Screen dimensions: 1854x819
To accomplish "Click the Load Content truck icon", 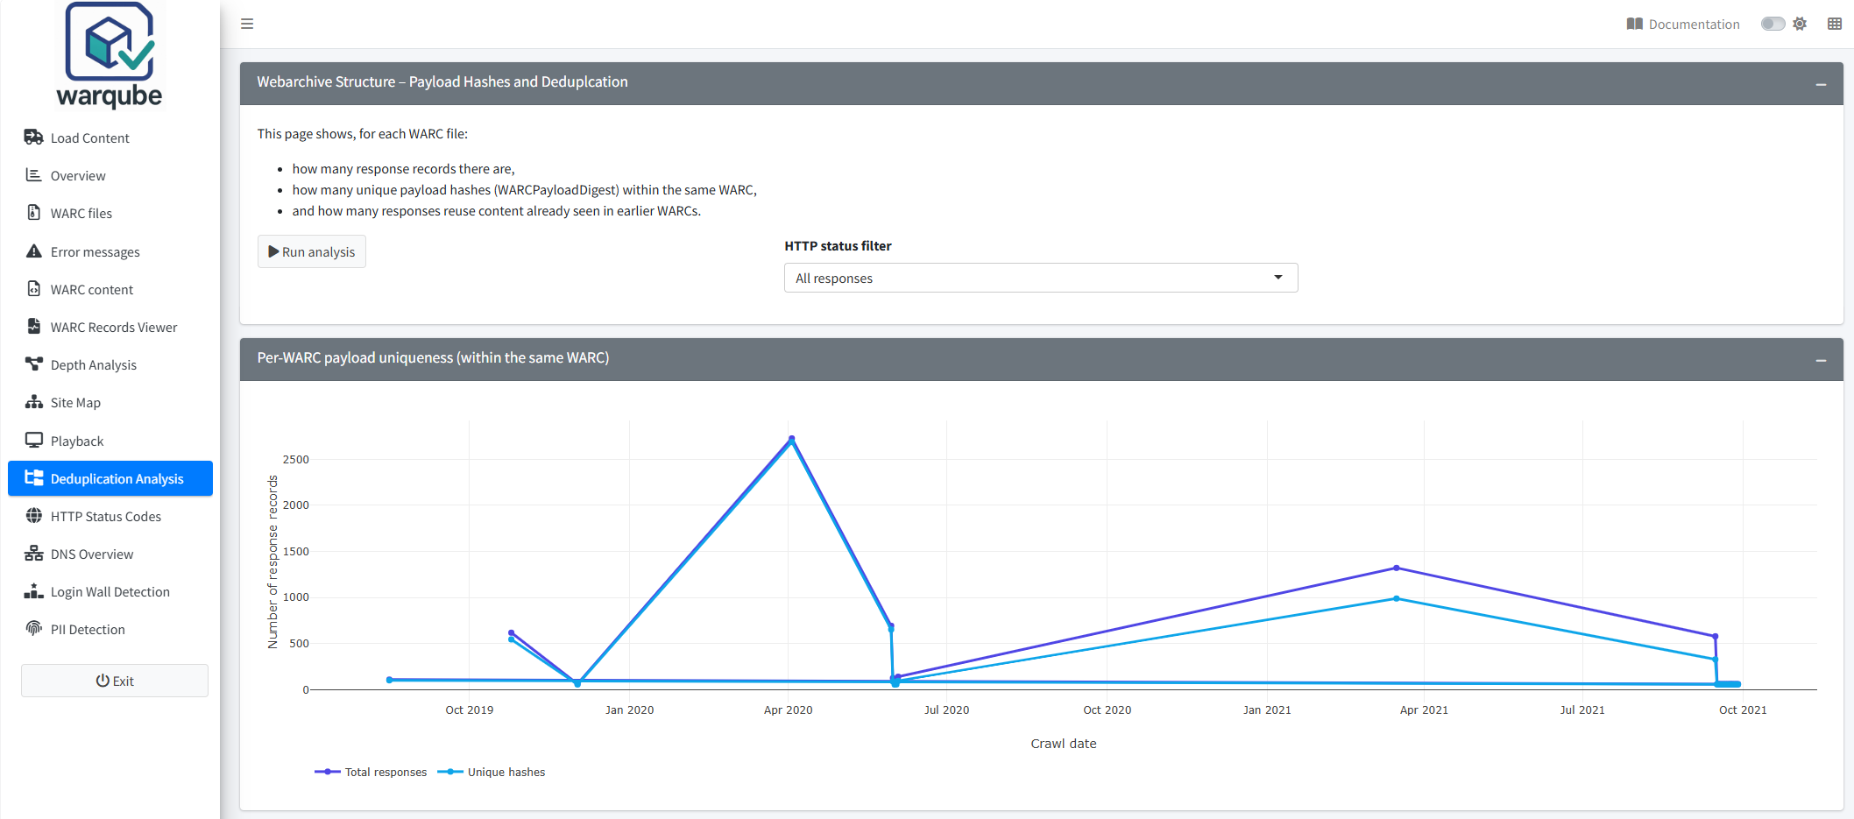I will 33,137.
